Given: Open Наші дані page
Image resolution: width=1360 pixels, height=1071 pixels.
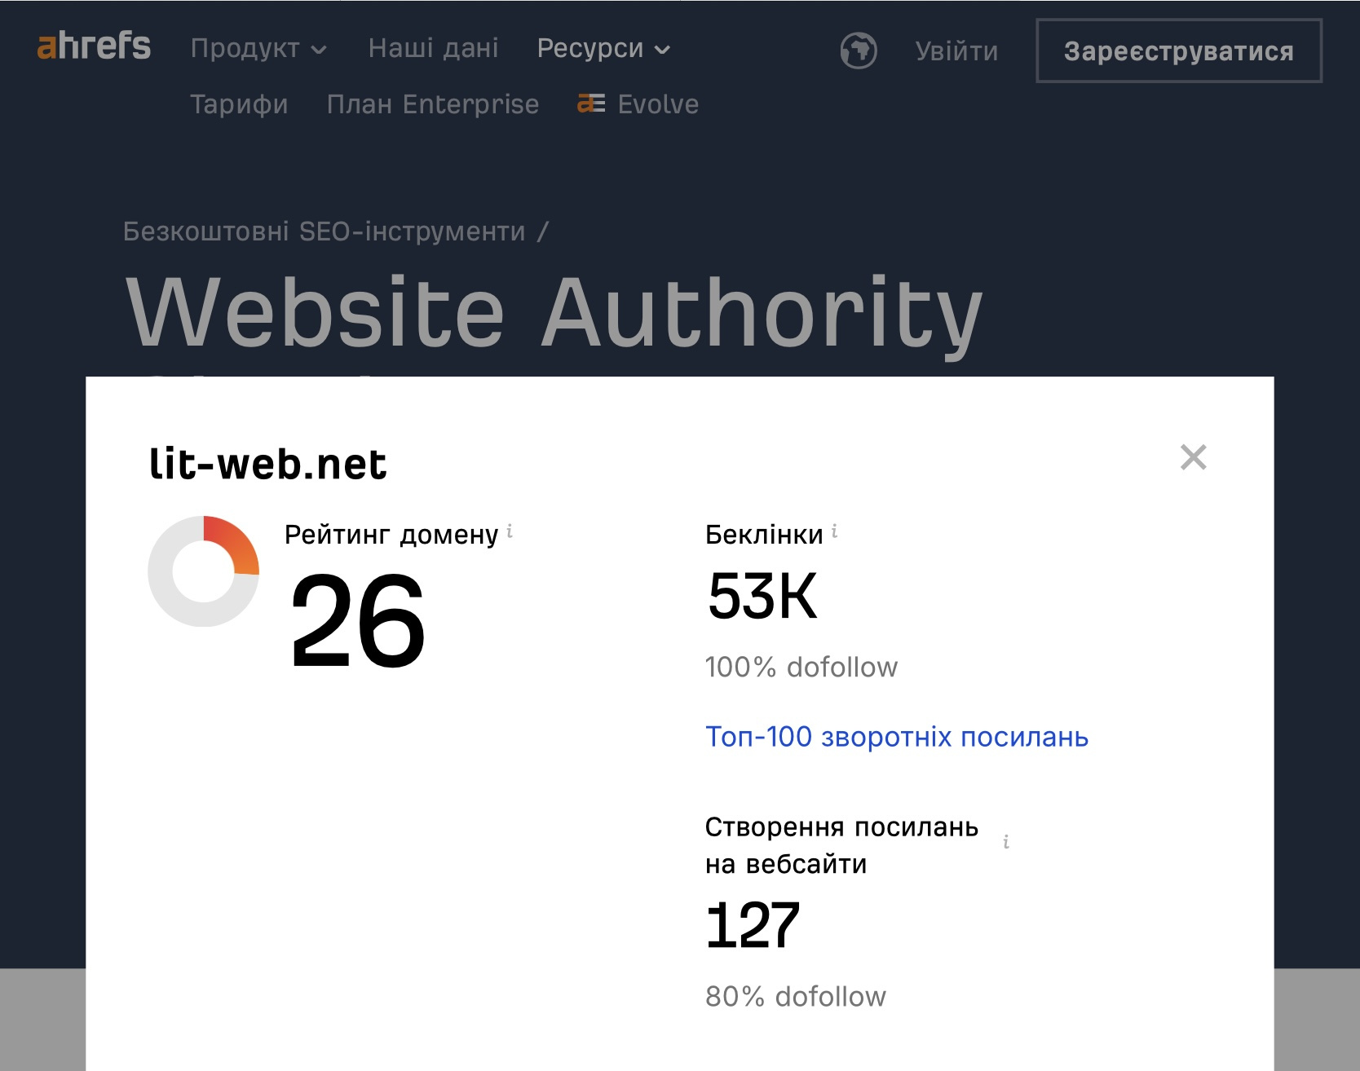Looking at the screenshot, I should point(433,48).
